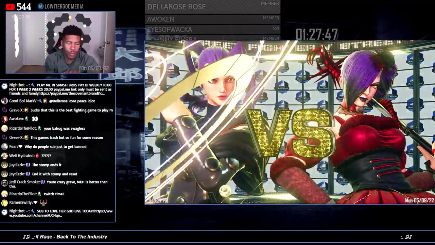435x245 pixels.
Task: Click the Twitter bird icon
Action: [41, 6]
